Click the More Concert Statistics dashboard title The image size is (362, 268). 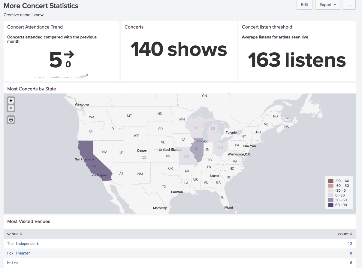41,6
